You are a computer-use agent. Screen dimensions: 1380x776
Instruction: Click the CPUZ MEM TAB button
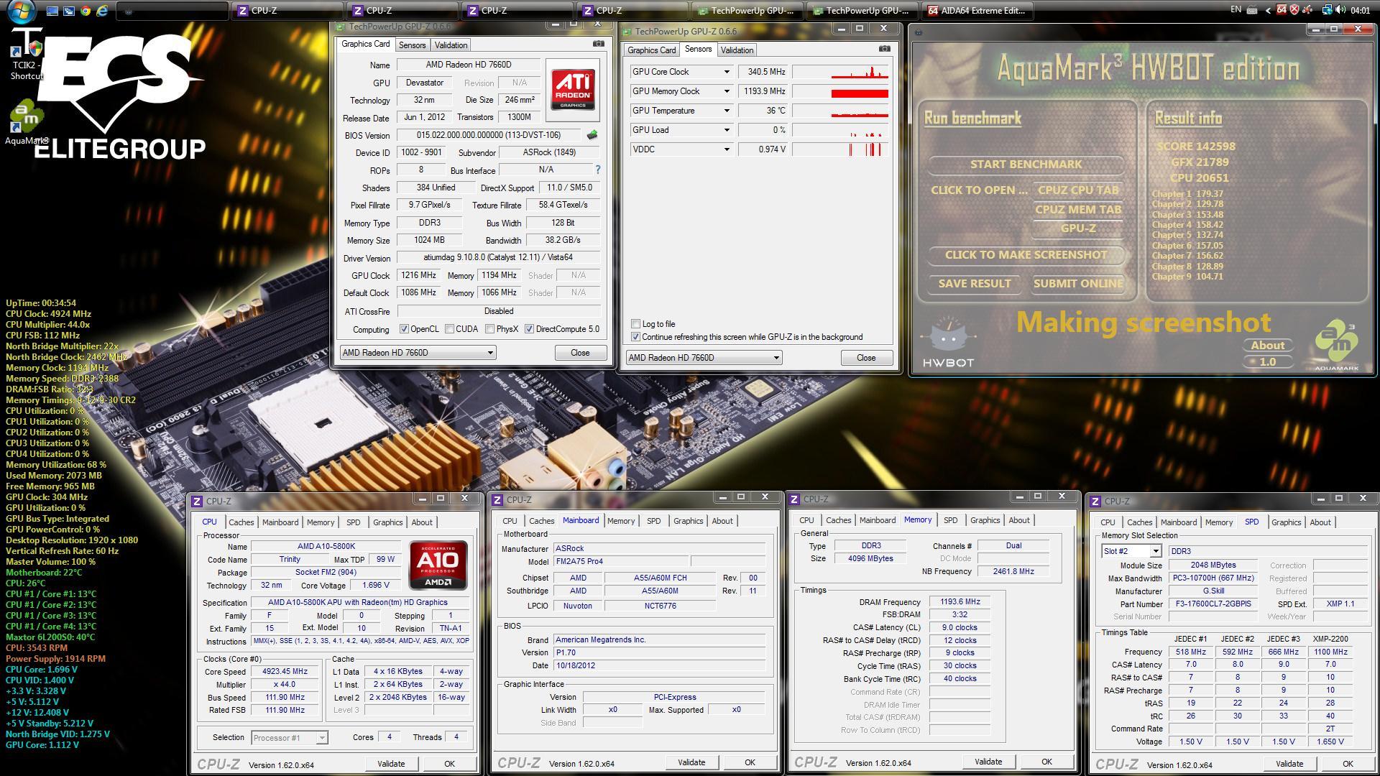1077,210
